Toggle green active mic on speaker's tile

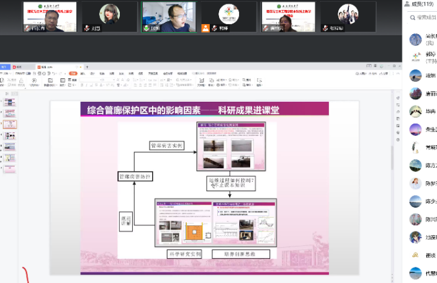(146, 28)
